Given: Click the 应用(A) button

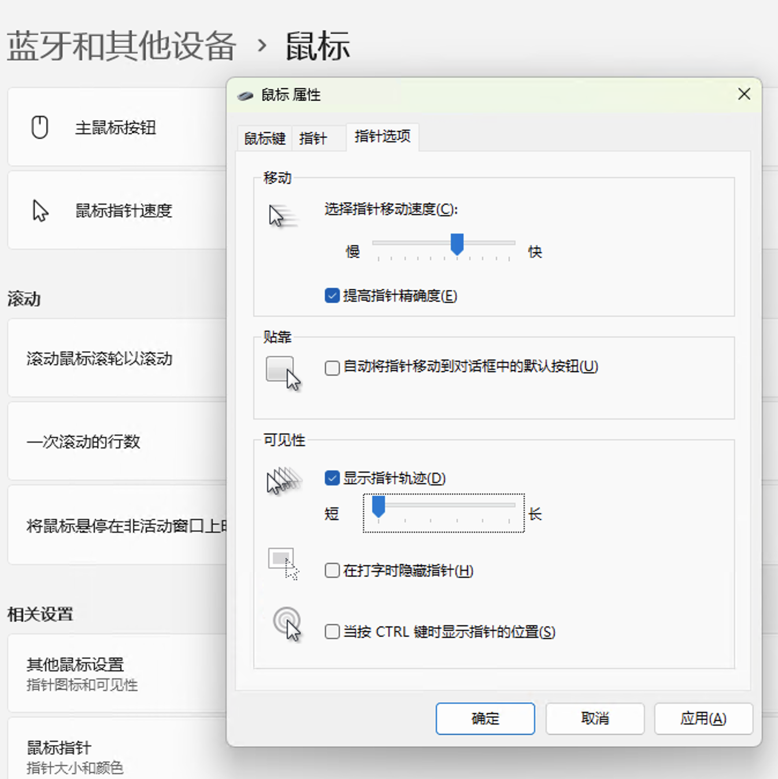Looking at the screenshot, I should [703, 718].
